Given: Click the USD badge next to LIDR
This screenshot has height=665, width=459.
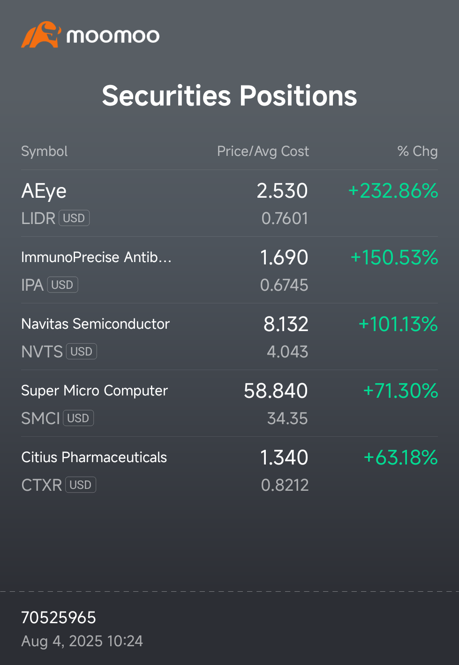Looking at the screenshot, I should [x=74, y=218].
